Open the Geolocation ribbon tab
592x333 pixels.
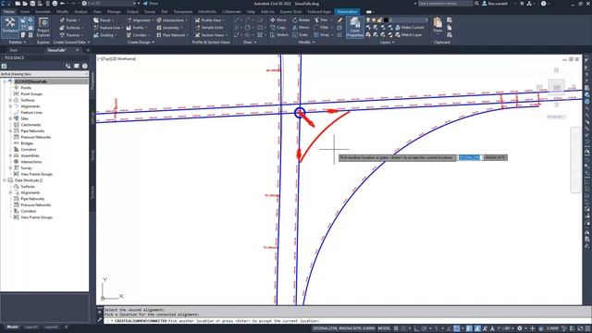[x=347, y=12]
